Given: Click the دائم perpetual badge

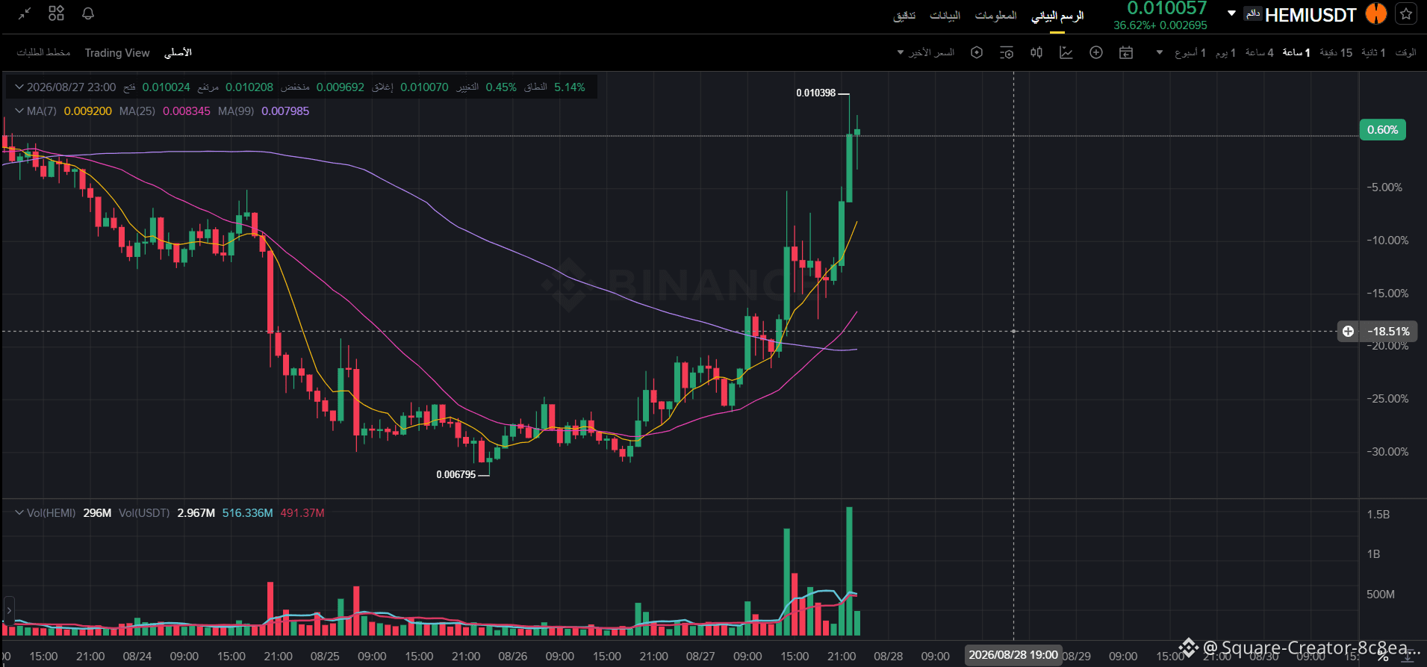Looking at the screenshot, I should [1252, 13].
